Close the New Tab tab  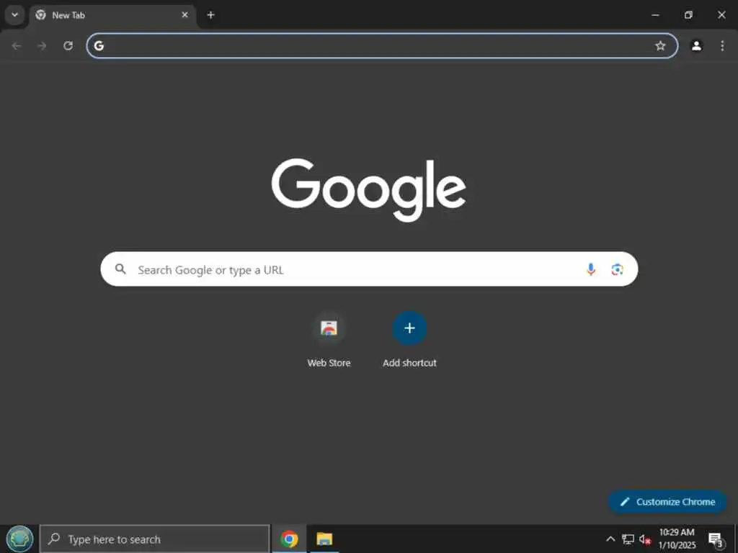point(184,15)
